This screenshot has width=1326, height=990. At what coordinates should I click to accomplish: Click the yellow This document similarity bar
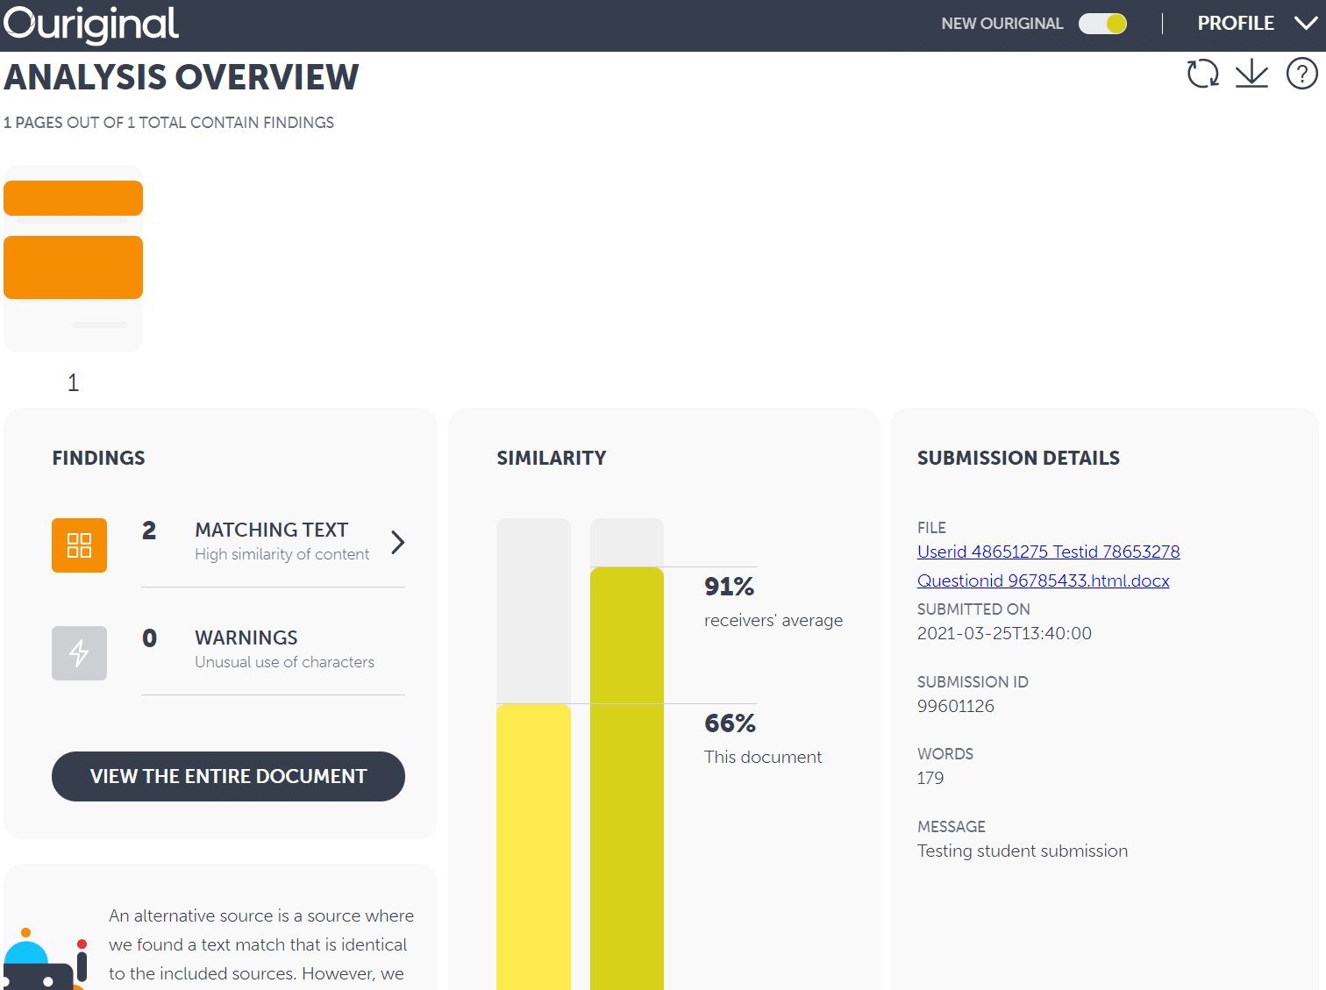click(533, 842)
